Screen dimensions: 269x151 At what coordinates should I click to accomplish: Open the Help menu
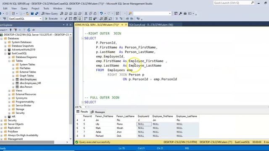pos(69,8)
